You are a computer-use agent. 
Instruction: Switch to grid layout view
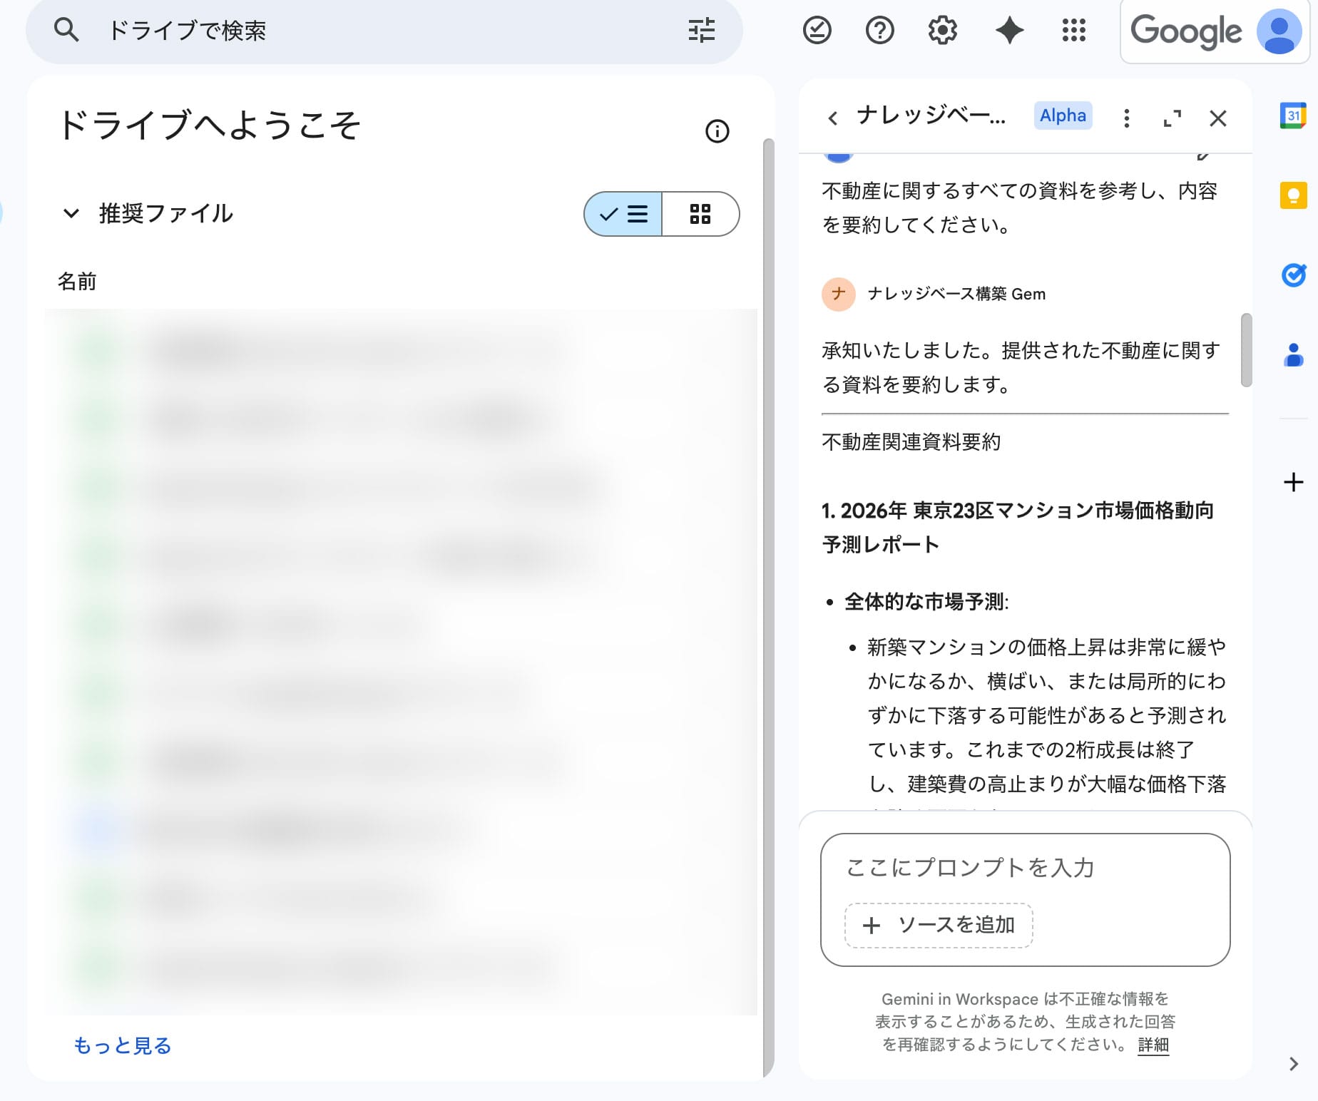pos(700,214)
